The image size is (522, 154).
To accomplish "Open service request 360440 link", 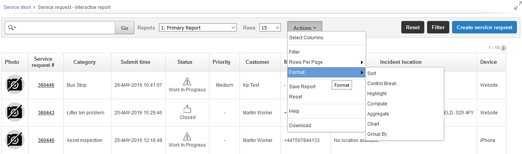I will point(46,140).
